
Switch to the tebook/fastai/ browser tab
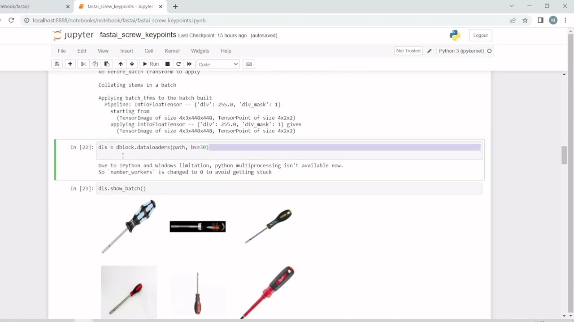31,7
